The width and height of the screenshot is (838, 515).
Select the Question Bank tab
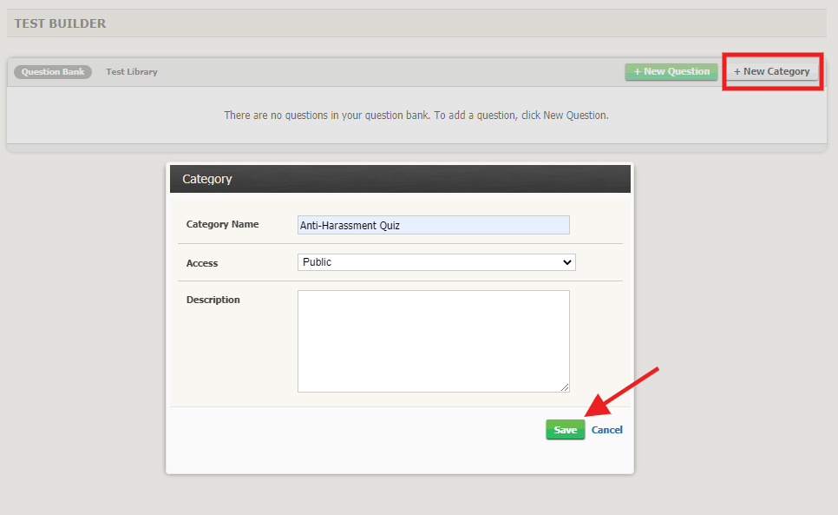click(x=52, y=71)
